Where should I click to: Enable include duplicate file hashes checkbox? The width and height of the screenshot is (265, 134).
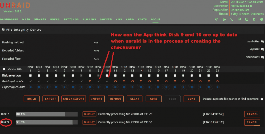tap(262, 99)
